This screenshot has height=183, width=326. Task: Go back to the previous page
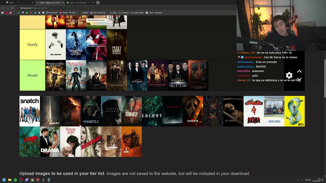coord(3,8)
